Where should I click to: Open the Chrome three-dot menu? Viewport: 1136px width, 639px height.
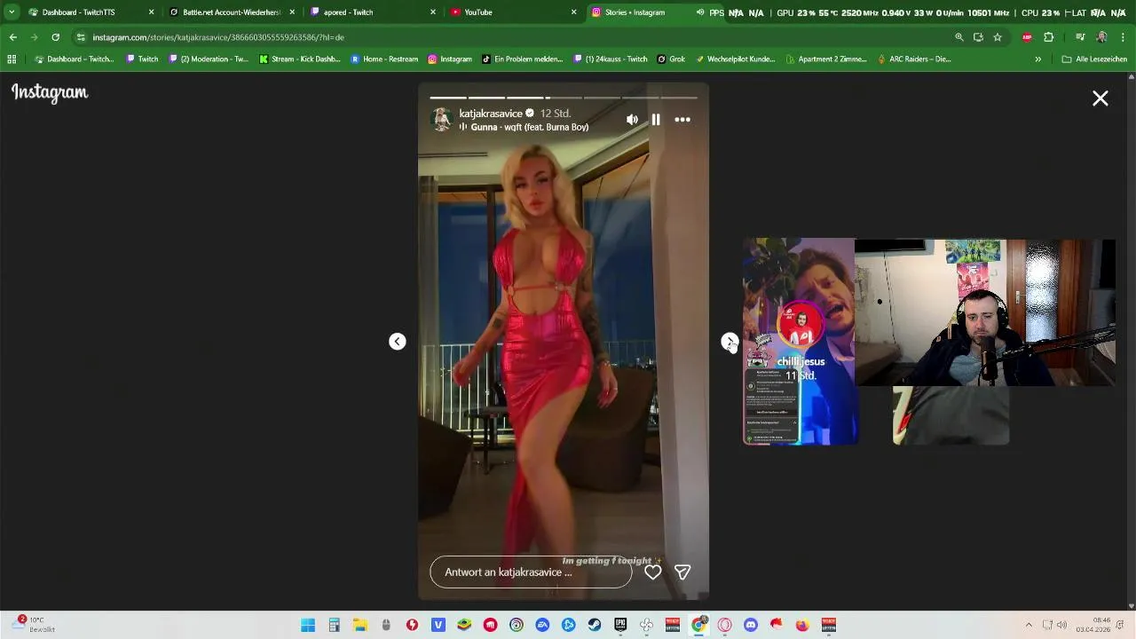[x=1122, y=37]
